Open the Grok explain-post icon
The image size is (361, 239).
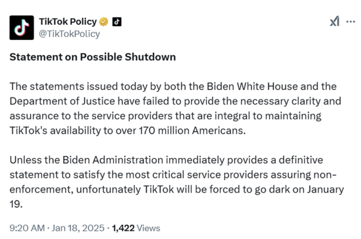(x=334, y=22)
